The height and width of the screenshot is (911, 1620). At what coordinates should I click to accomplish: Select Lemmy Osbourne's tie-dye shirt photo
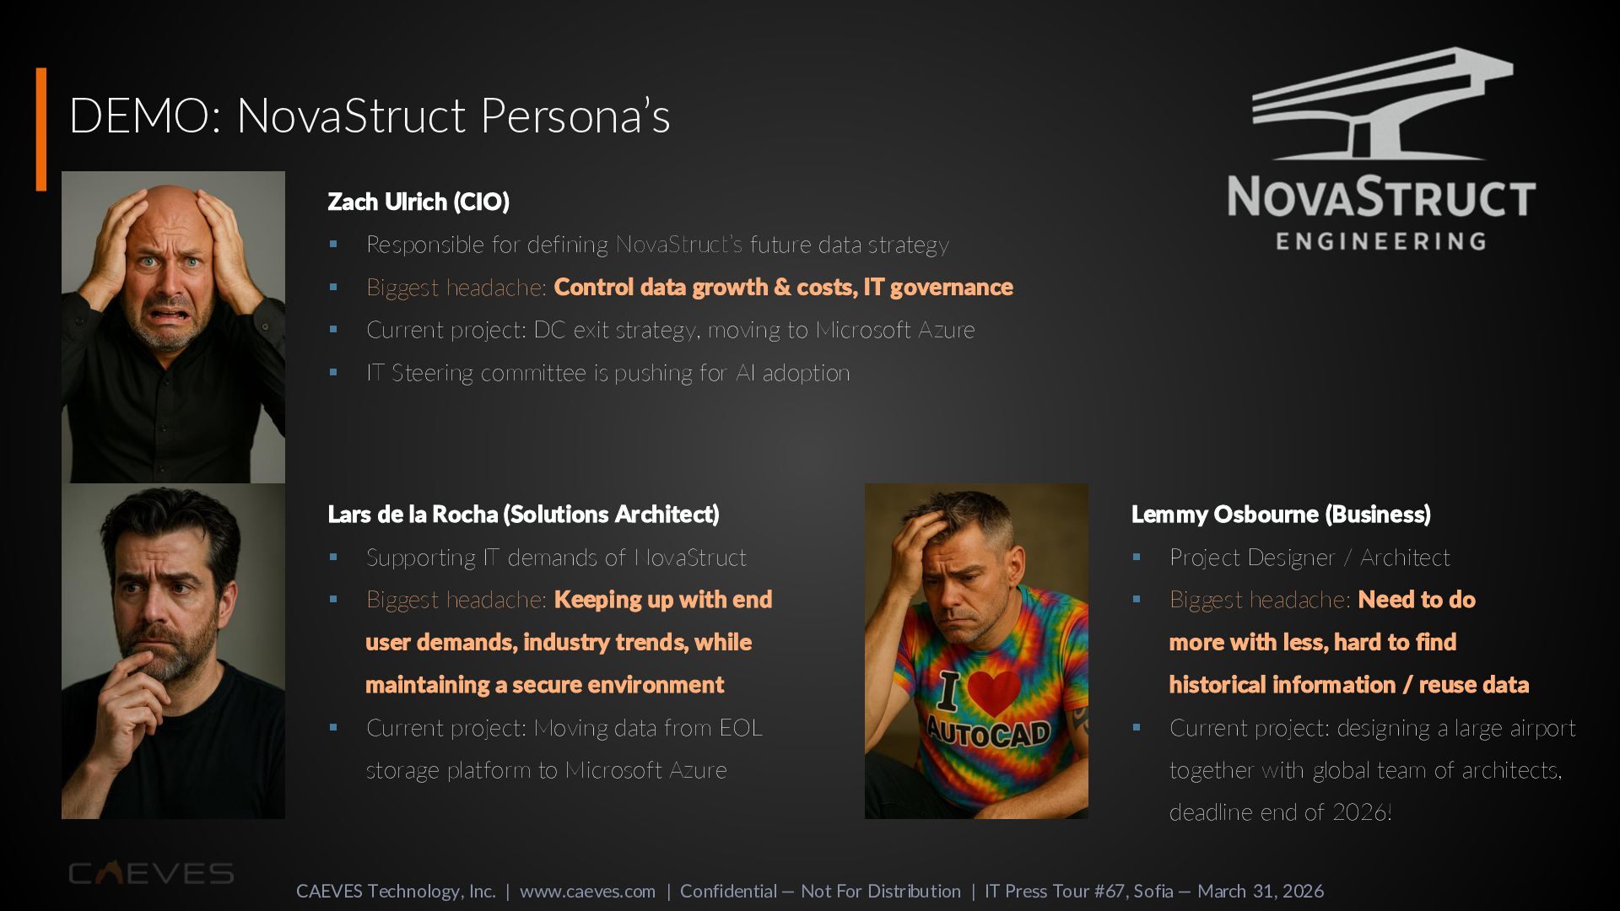point(976,650)
